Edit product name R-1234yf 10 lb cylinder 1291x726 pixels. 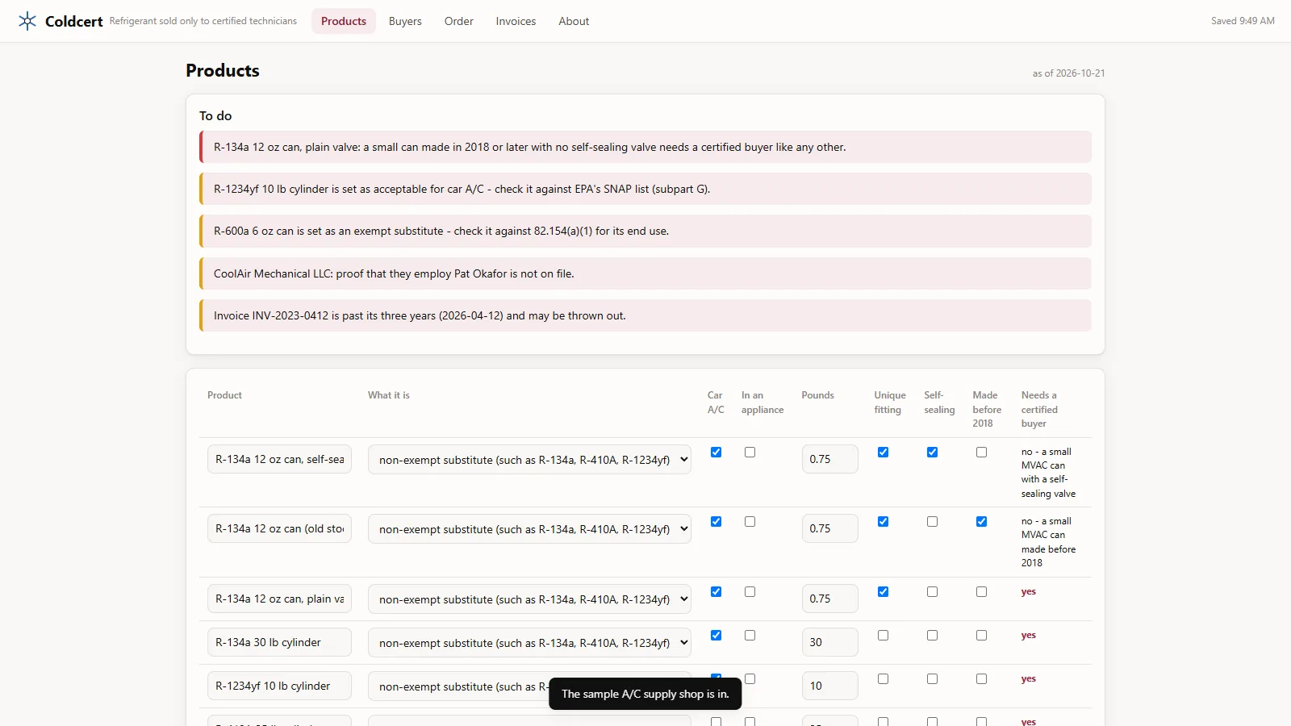279,686
